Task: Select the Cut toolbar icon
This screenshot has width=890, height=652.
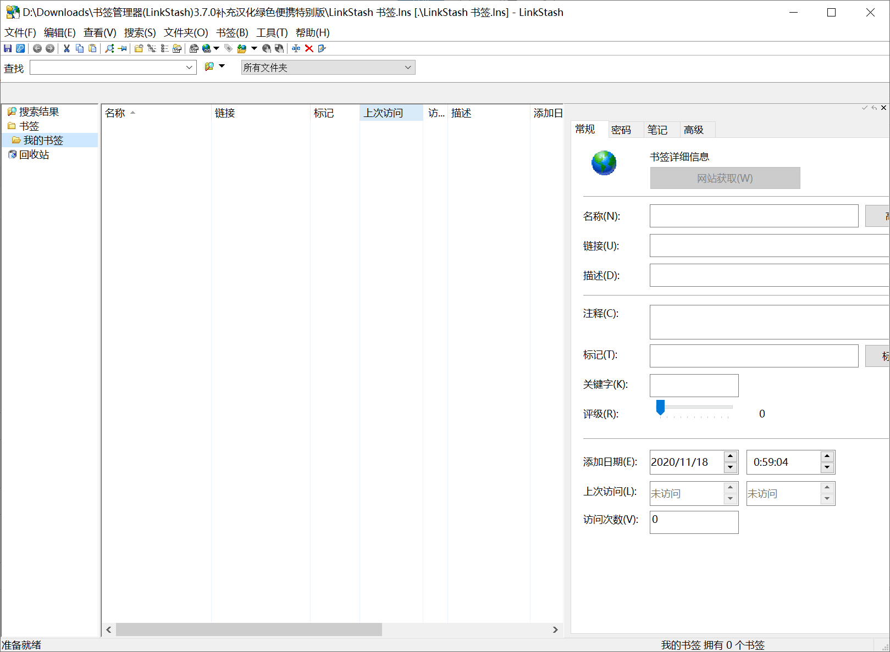Action: (66, 48)
